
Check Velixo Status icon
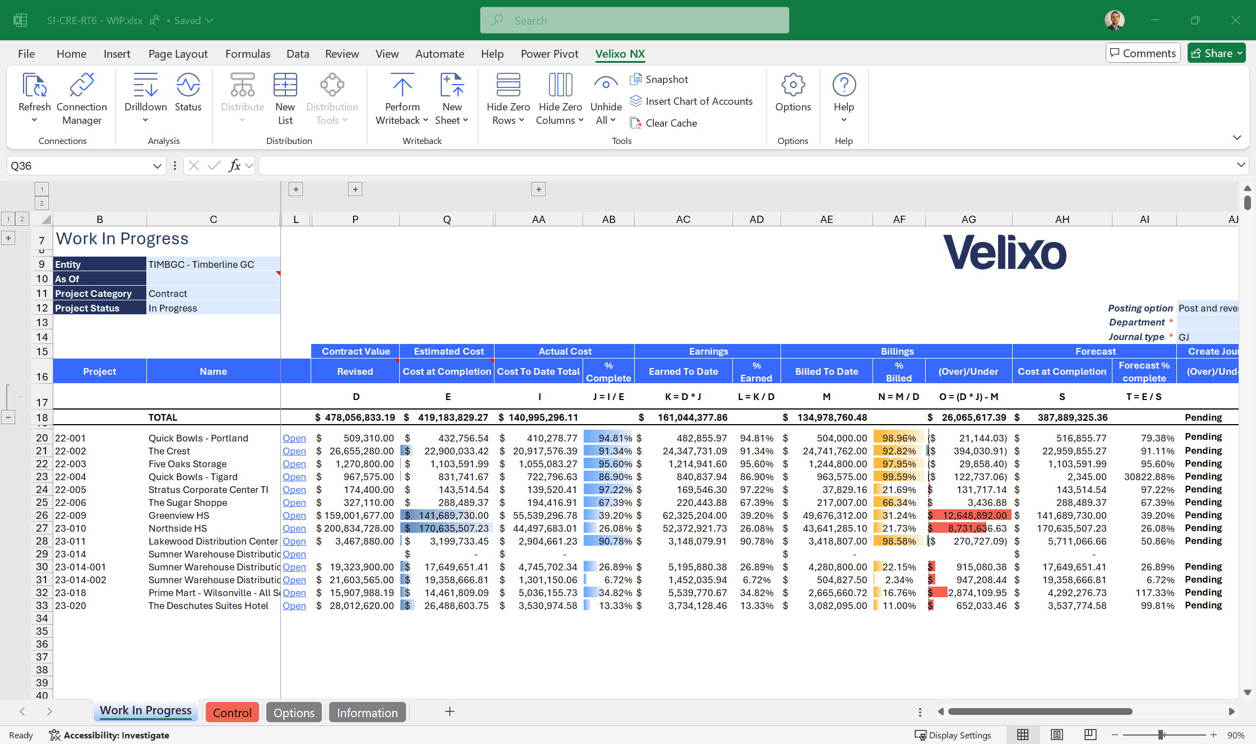tap(188, 85)
